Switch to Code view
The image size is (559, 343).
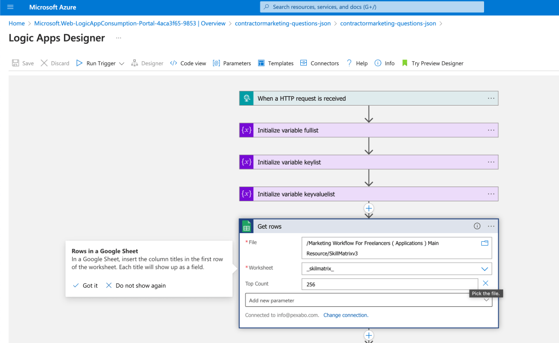pos(188,63)
